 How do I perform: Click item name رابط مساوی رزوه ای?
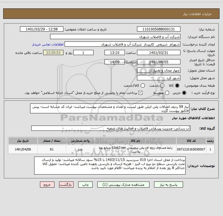[136, 149]
